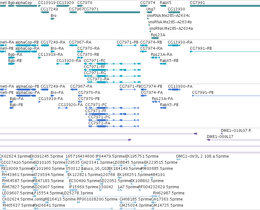The width and height of the screenshot is (260, 210).
Task: Click the alphaCop gene glyph
Action: [x=26, y=6]
